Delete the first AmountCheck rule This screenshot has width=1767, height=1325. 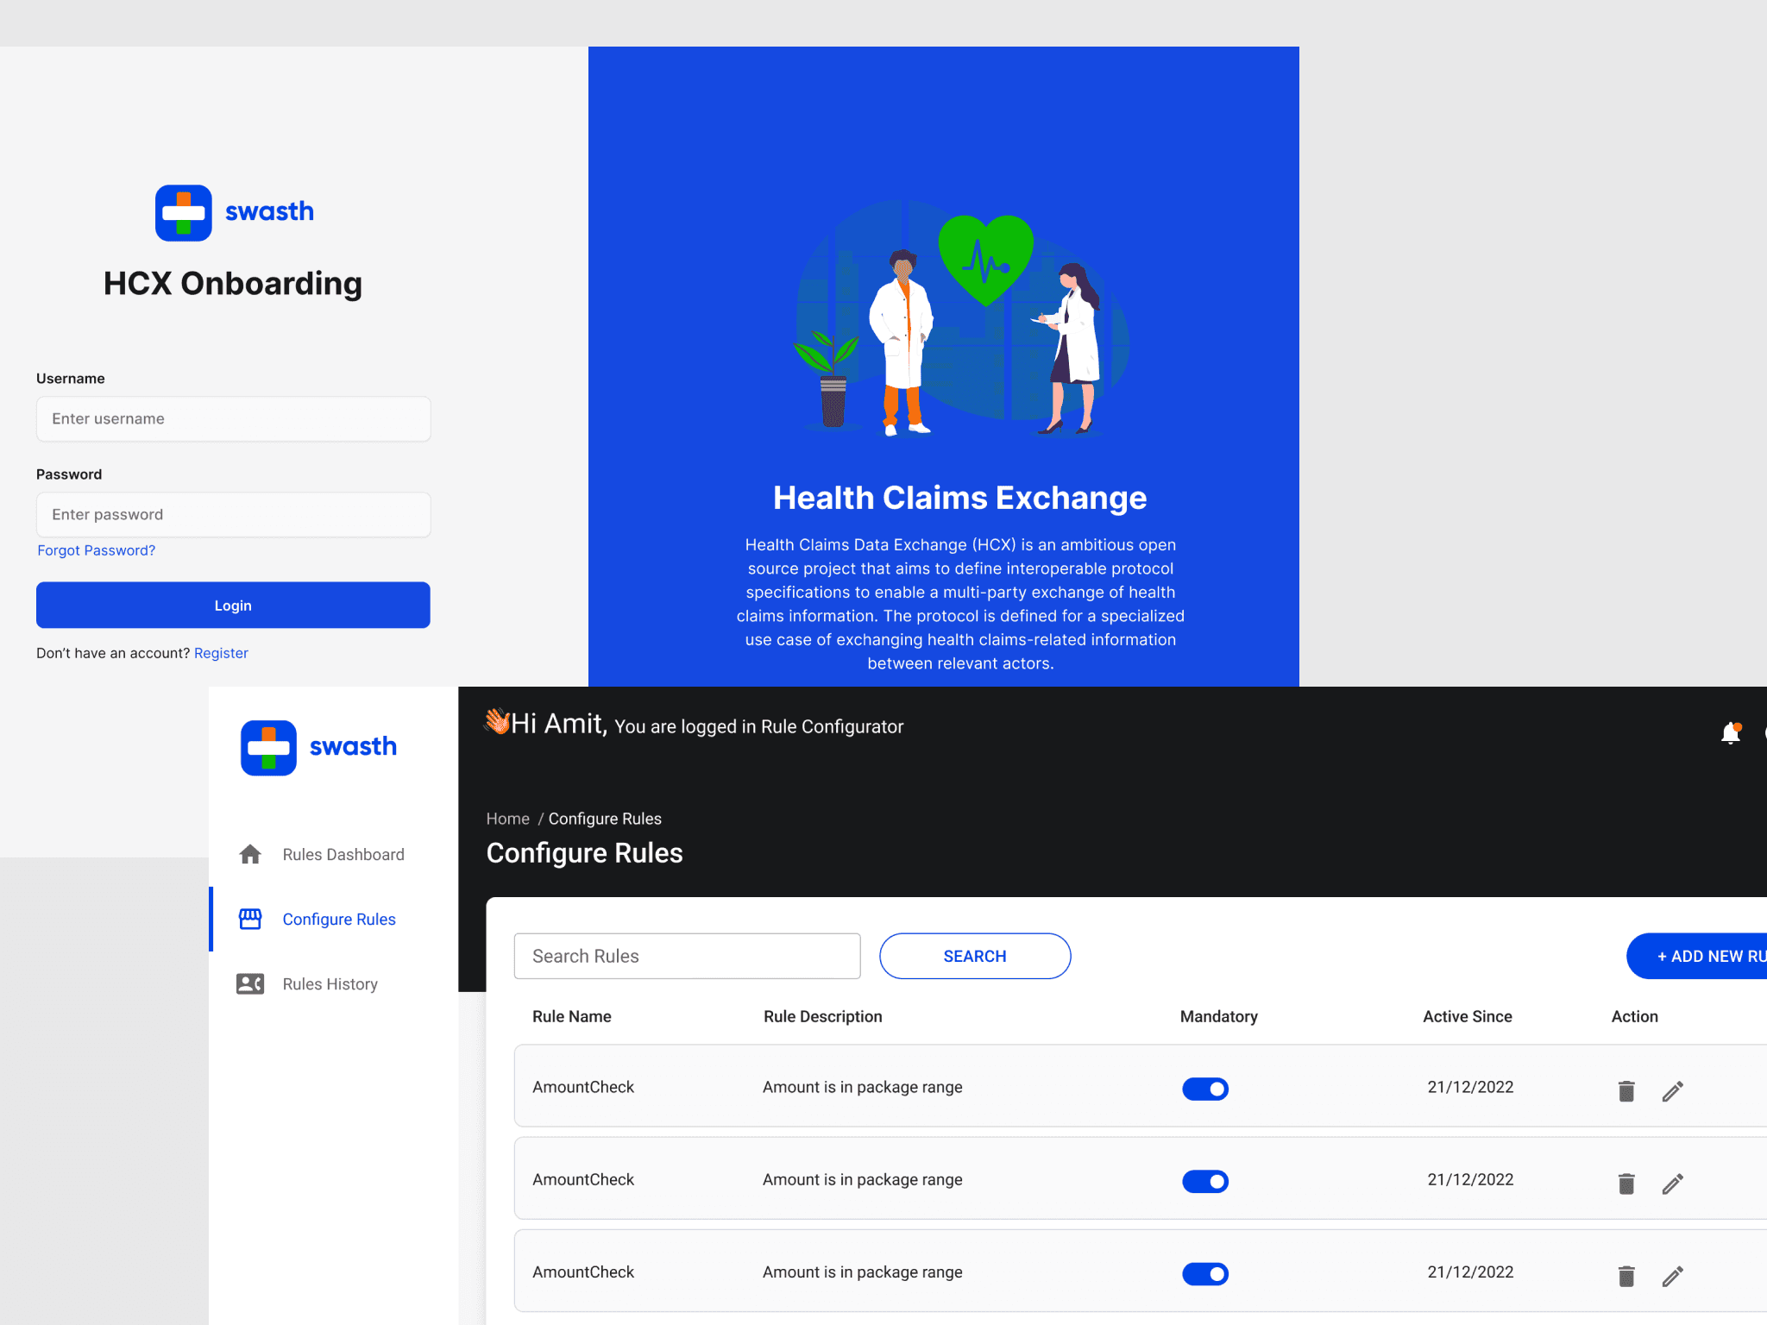pyautogui.click(x=1626, y=1091)
